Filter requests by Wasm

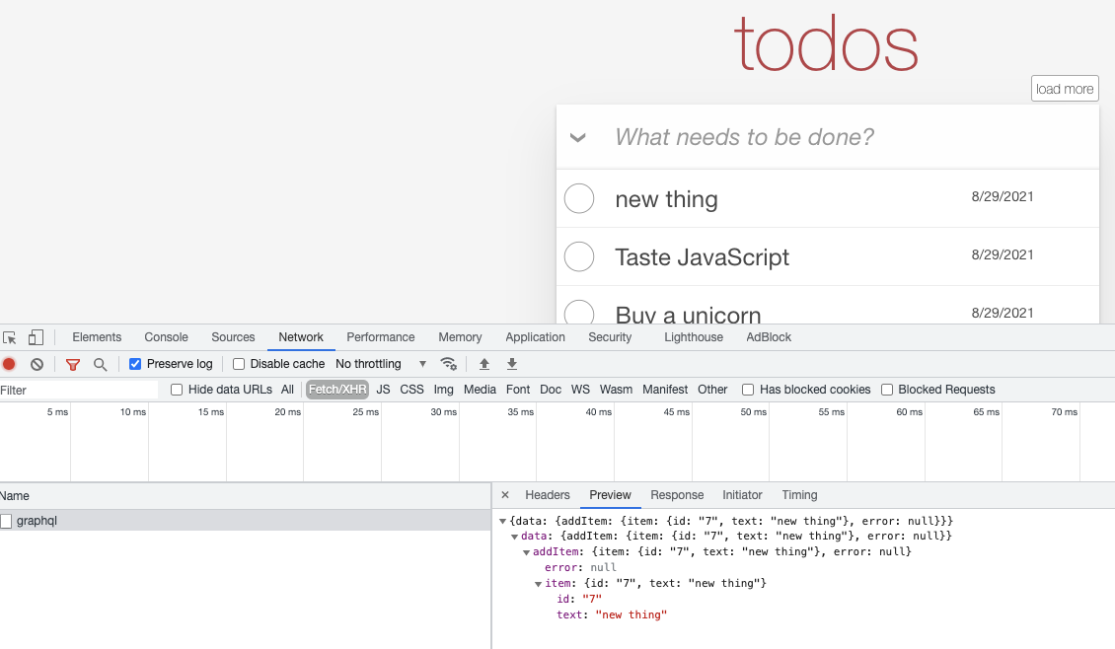coord(616,390)
